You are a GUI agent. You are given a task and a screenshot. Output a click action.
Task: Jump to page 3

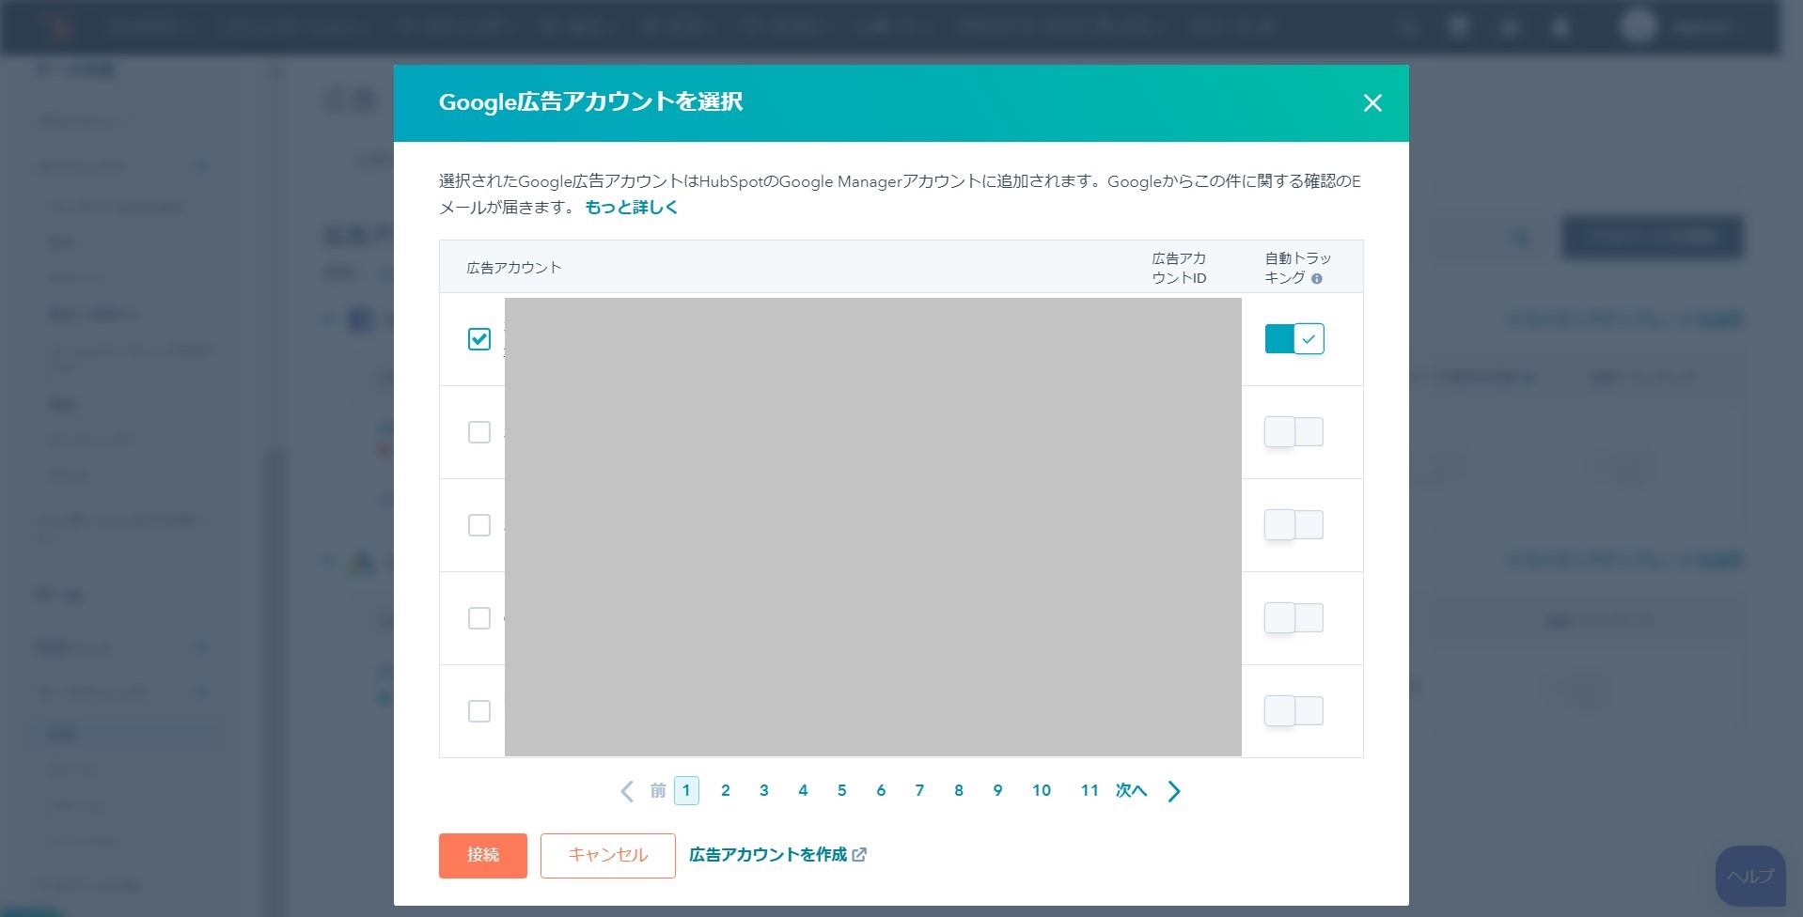click(764, 791)
